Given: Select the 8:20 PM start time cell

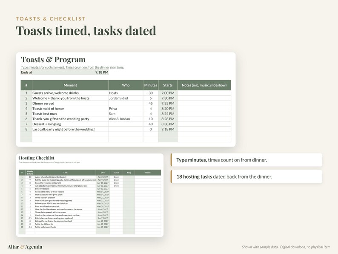Looking at the screenshot, I should click(x=168, y=109).
